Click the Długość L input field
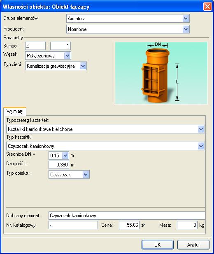214x254 pixels. (59, 165)
